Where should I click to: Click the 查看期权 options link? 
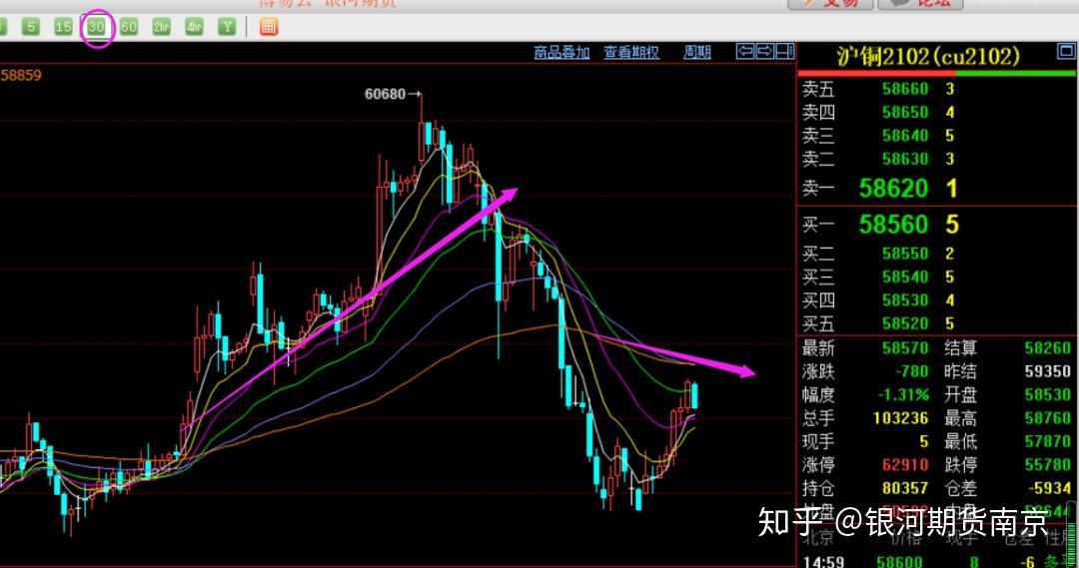[x=631, y=53]
